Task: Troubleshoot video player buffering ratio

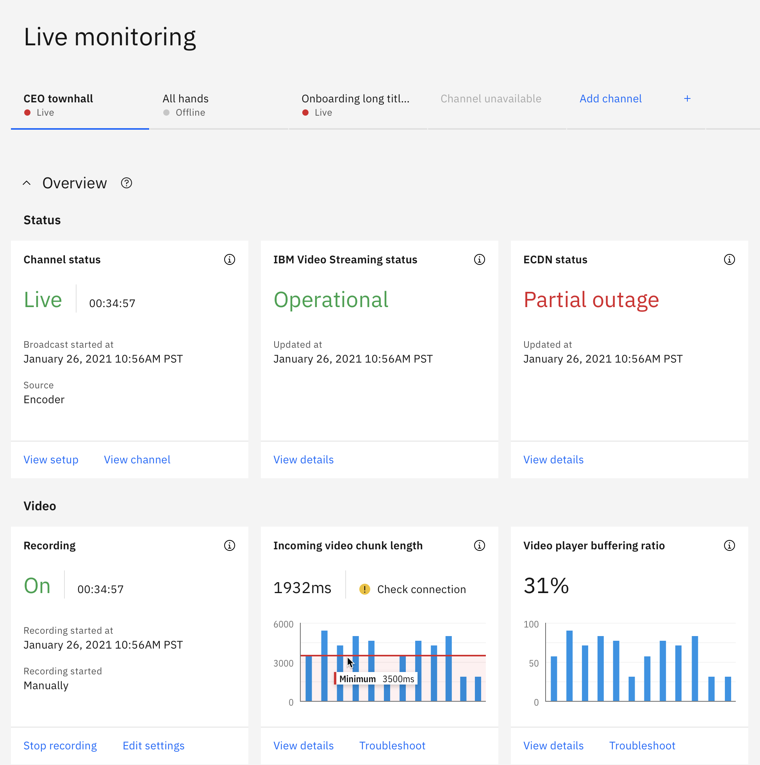Action: 642,745
